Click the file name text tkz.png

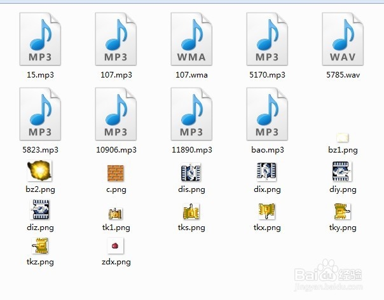pyautogui.click(x=40, y=262)
